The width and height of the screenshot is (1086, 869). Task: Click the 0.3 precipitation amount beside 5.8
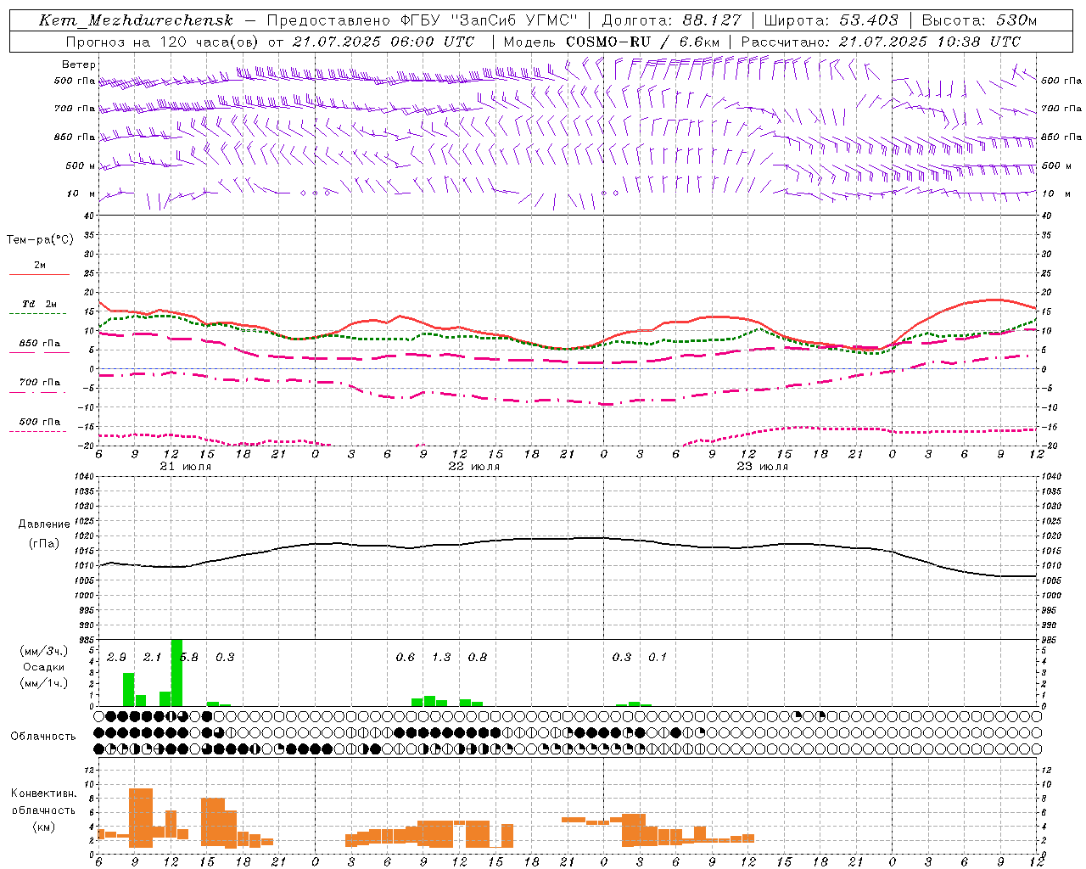[225, 658]
